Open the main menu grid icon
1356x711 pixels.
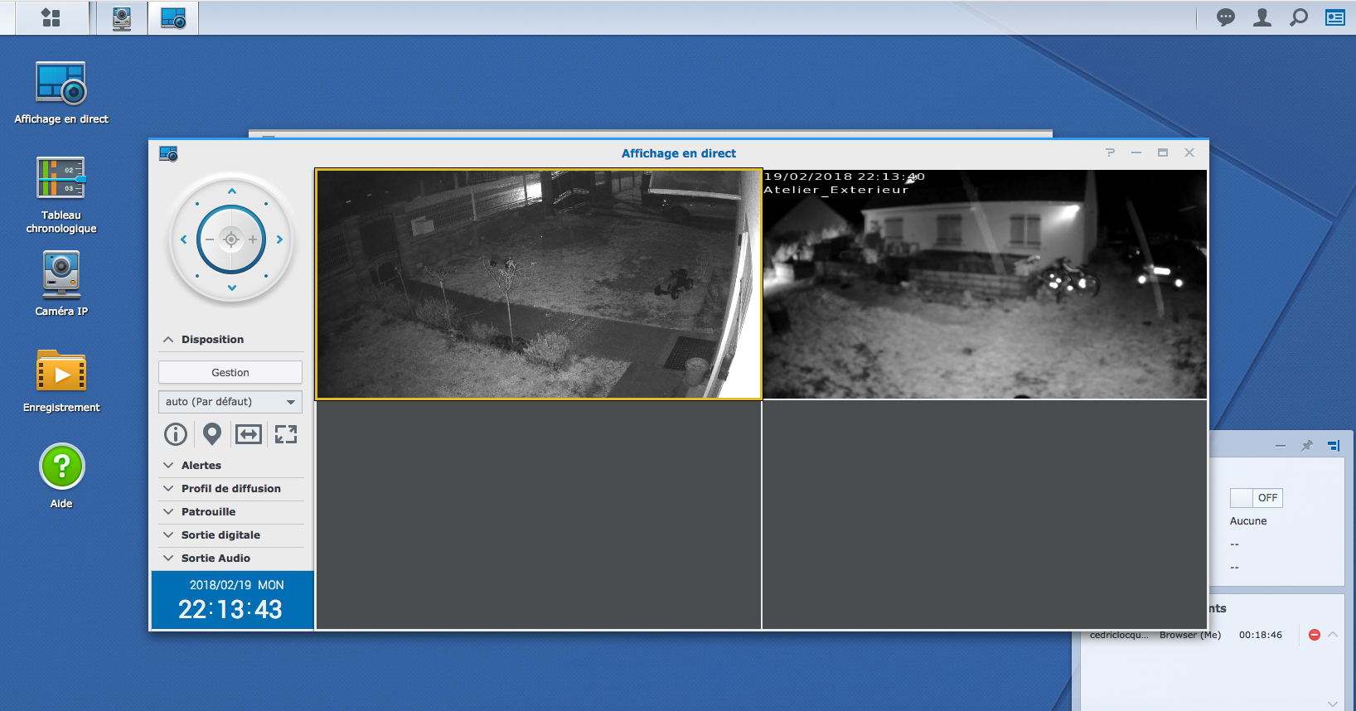point(51,17)
